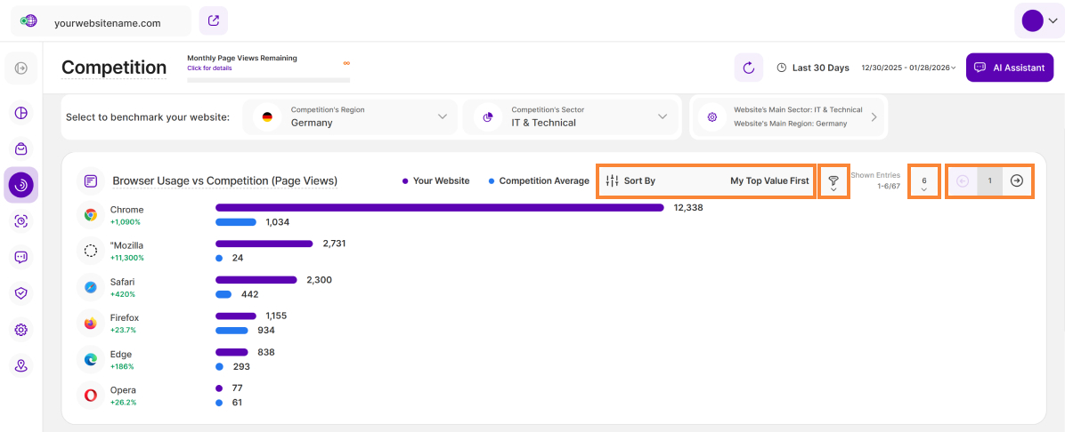The image size is (1065, 432).
Task: Go to next page of browser entries
Action: click(1017, 180)
